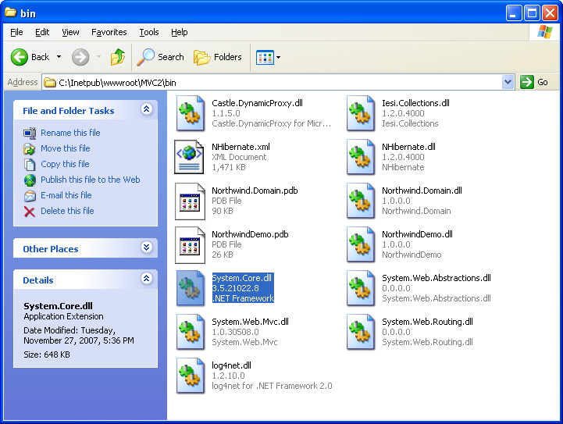
Task: Click the File and Folder Tasks header text
Action: tap(68, 111)
